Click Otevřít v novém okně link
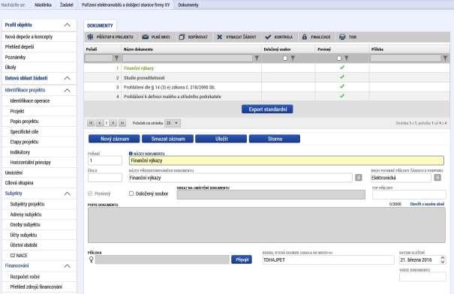The width and height of the screenshot is (454, 294). pos(427,204)
